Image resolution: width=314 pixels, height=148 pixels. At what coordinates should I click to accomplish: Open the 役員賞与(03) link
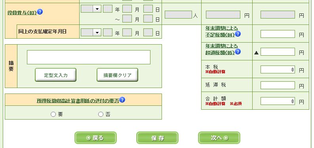22,13
